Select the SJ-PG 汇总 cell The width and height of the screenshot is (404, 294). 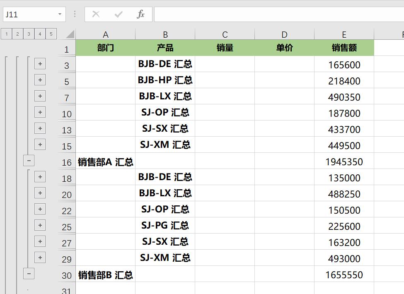coord(165,226)
